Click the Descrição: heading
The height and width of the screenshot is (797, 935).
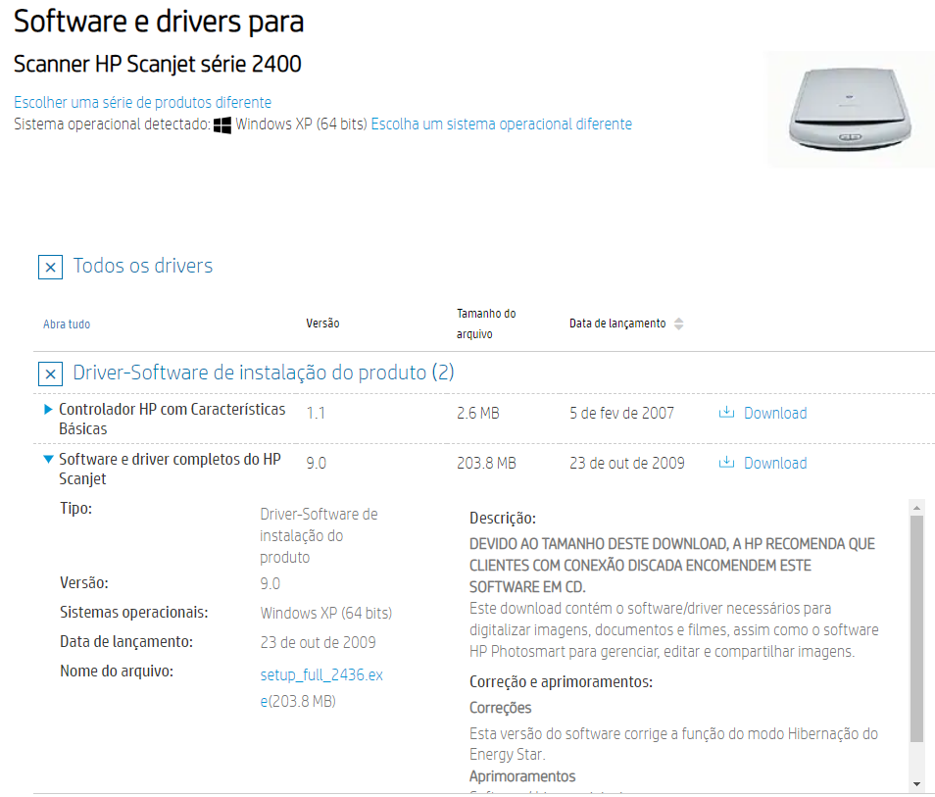503,518
